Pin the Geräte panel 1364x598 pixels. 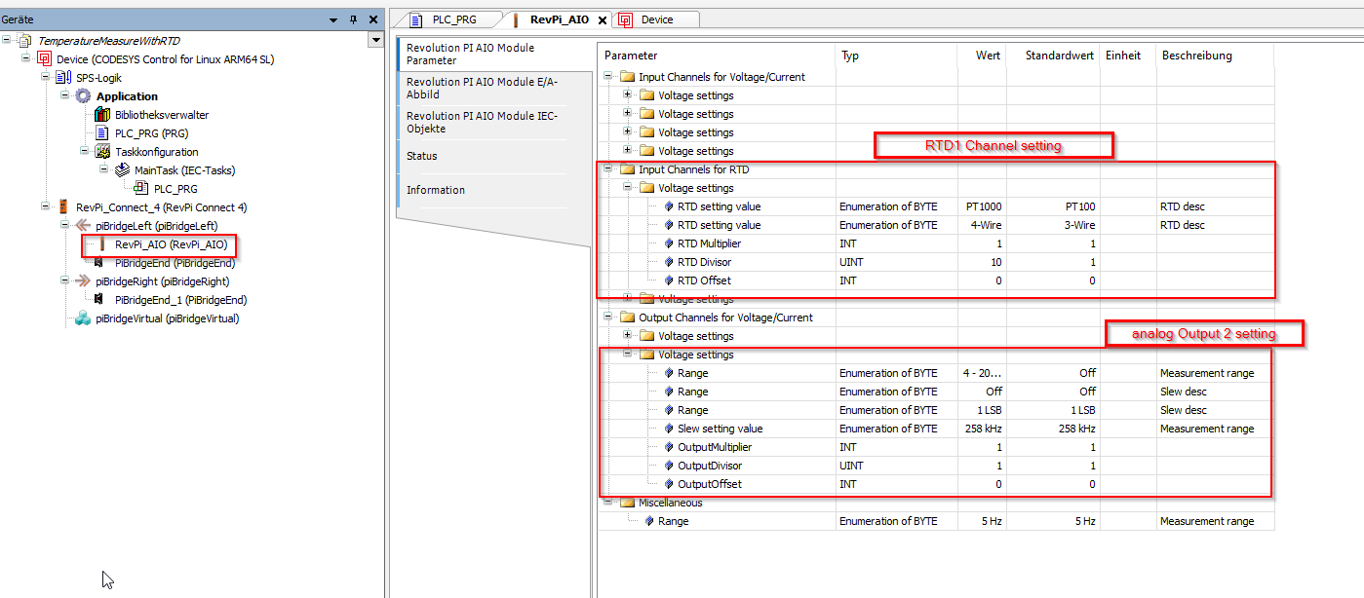(355, 19)
